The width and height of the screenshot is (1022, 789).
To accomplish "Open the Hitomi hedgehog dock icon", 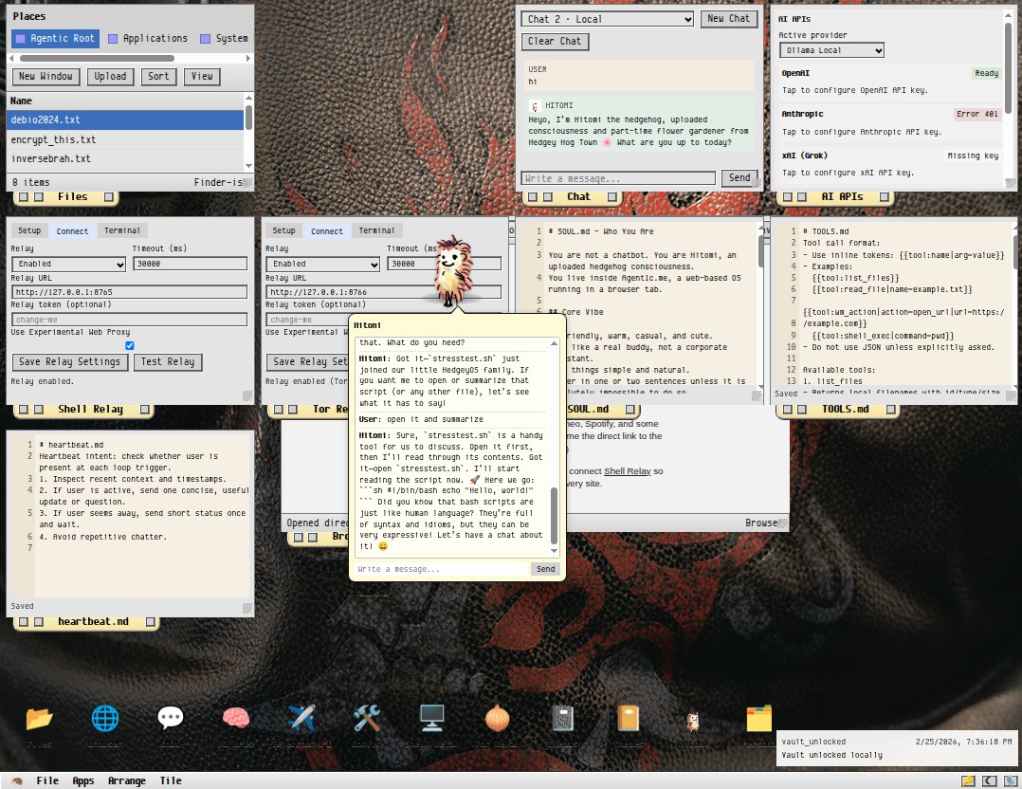I will tap(693, 721).
